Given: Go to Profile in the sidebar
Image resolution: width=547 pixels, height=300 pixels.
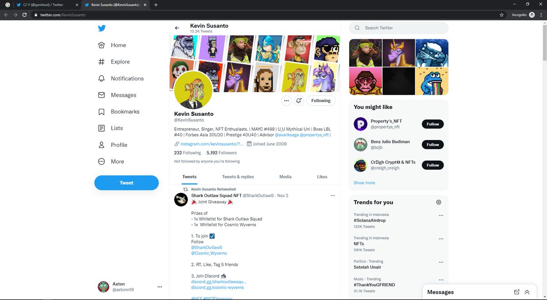Looking at the screenshot, I should pos(113,145).
